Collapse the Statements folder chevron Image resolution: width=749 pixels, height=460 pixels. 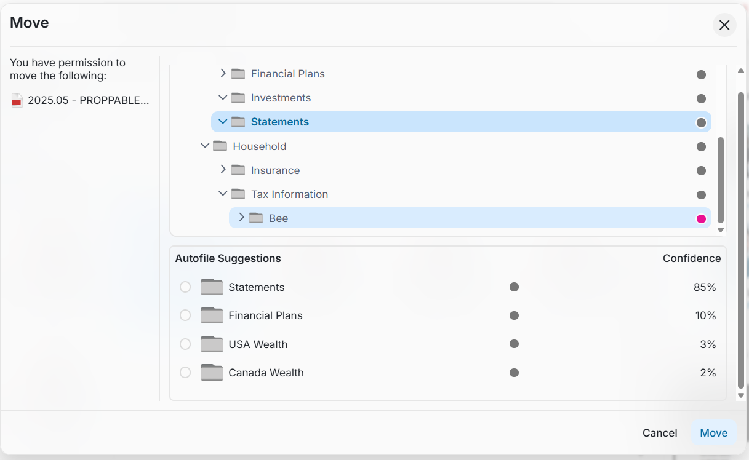(223, 121)
